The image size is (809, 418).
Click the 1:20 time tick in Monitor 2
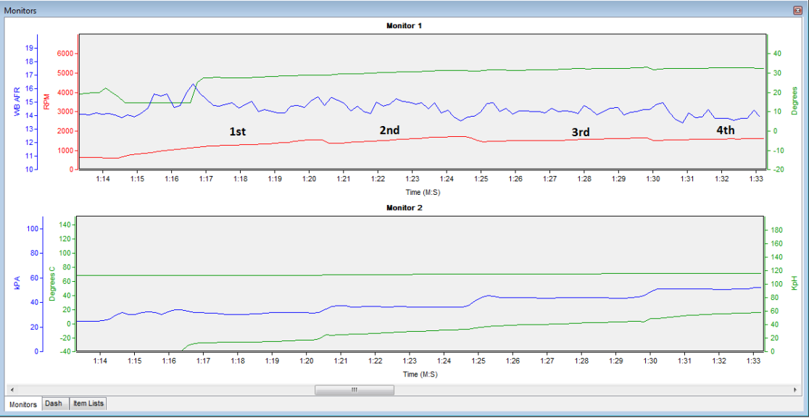click(306, 361)
